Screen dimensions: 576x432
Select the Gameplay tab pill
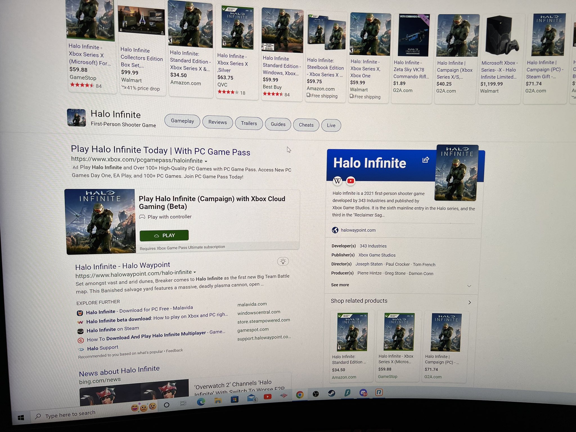(182, 121)
